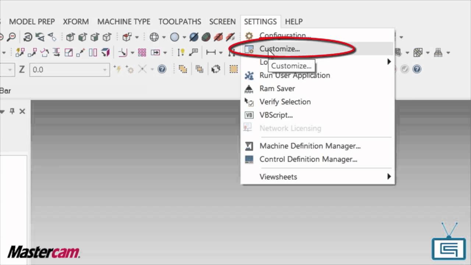The width and height of the screenshot is (471, 265).
Task: Expand dropdown next to grey X icon
Action: coord(152,69)
